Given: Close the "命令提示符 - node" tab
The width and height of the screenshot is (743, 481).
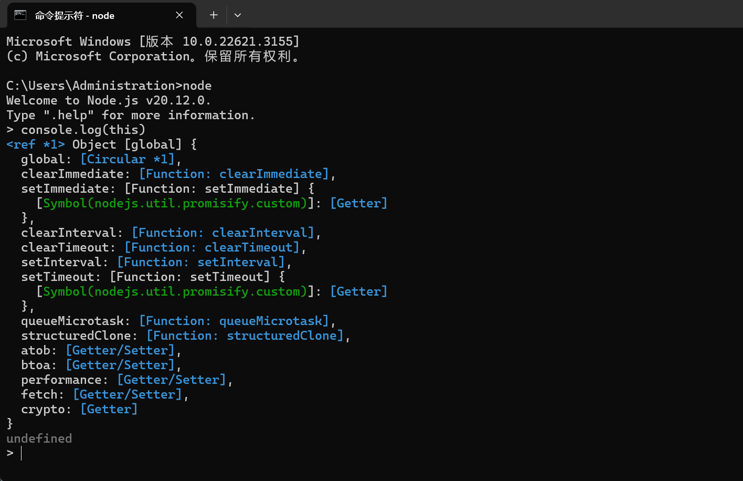Looking at the screenshot, I should tap(179, 15).
